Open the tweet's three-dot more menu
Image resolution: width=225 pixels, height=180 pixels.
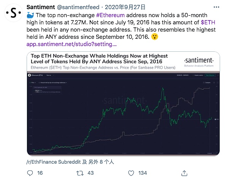[216, 7]
